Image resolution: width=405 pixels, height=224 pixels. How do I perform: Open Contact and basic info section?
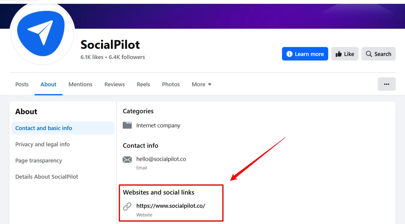43,128
